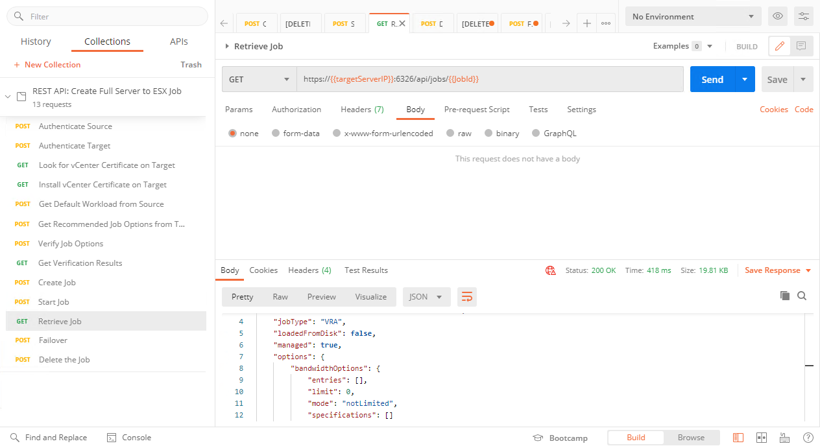The height and width of the screenshot is (448, 820).
Task: Click the orange pane layout icon beside Browse
Action: tap(738, 438)
